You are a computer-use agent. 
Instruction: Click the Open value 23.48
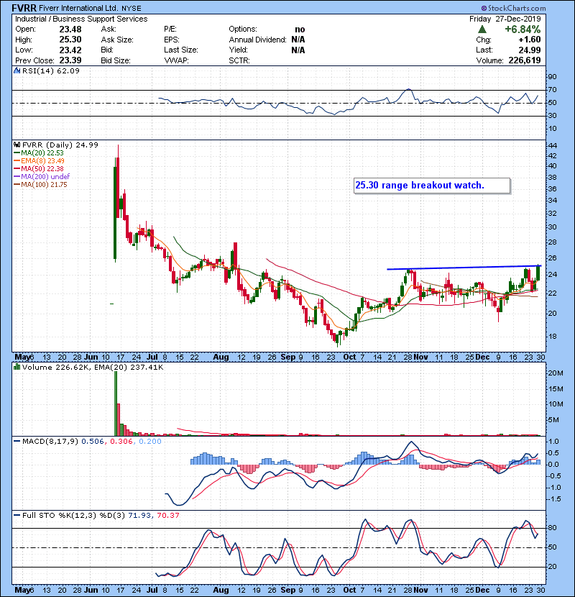tap(70, 29)
